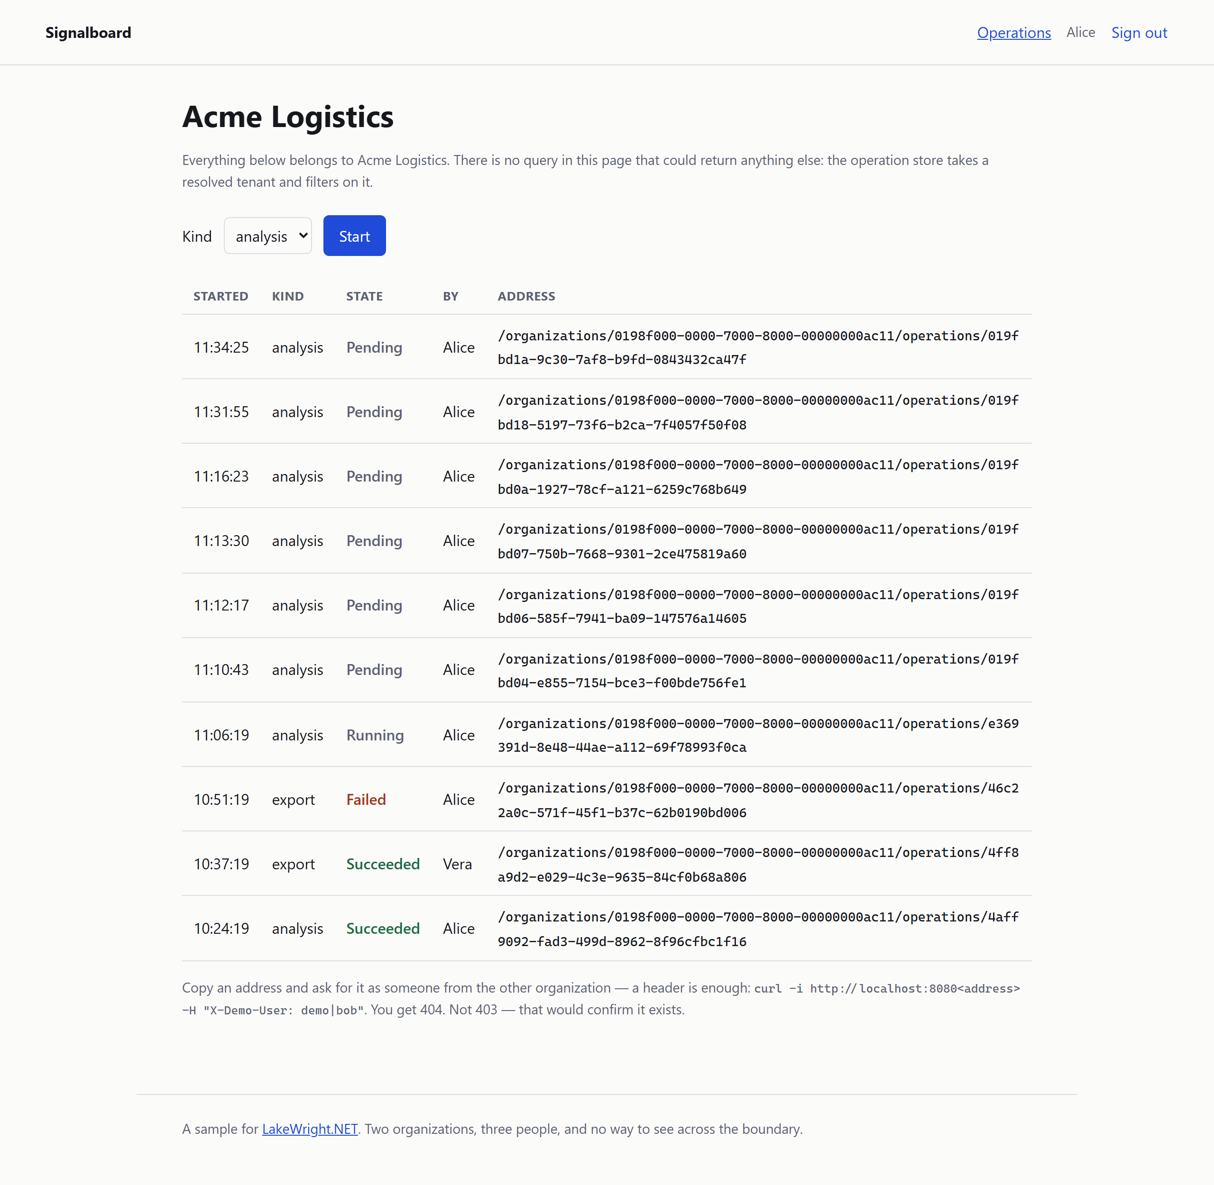Click the KIND column header
The width and height of the screenshot is (1214, 1185).
point(288,296)
